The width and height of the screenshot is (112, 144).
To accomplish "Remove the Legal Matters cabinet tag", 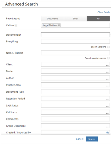I will point(59,25).
